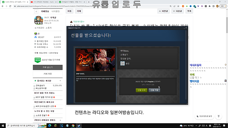This screenshot has height=128, width=228.
Task: Enable 다크 모드로 보기 dark mode
Action: point(204,116)
